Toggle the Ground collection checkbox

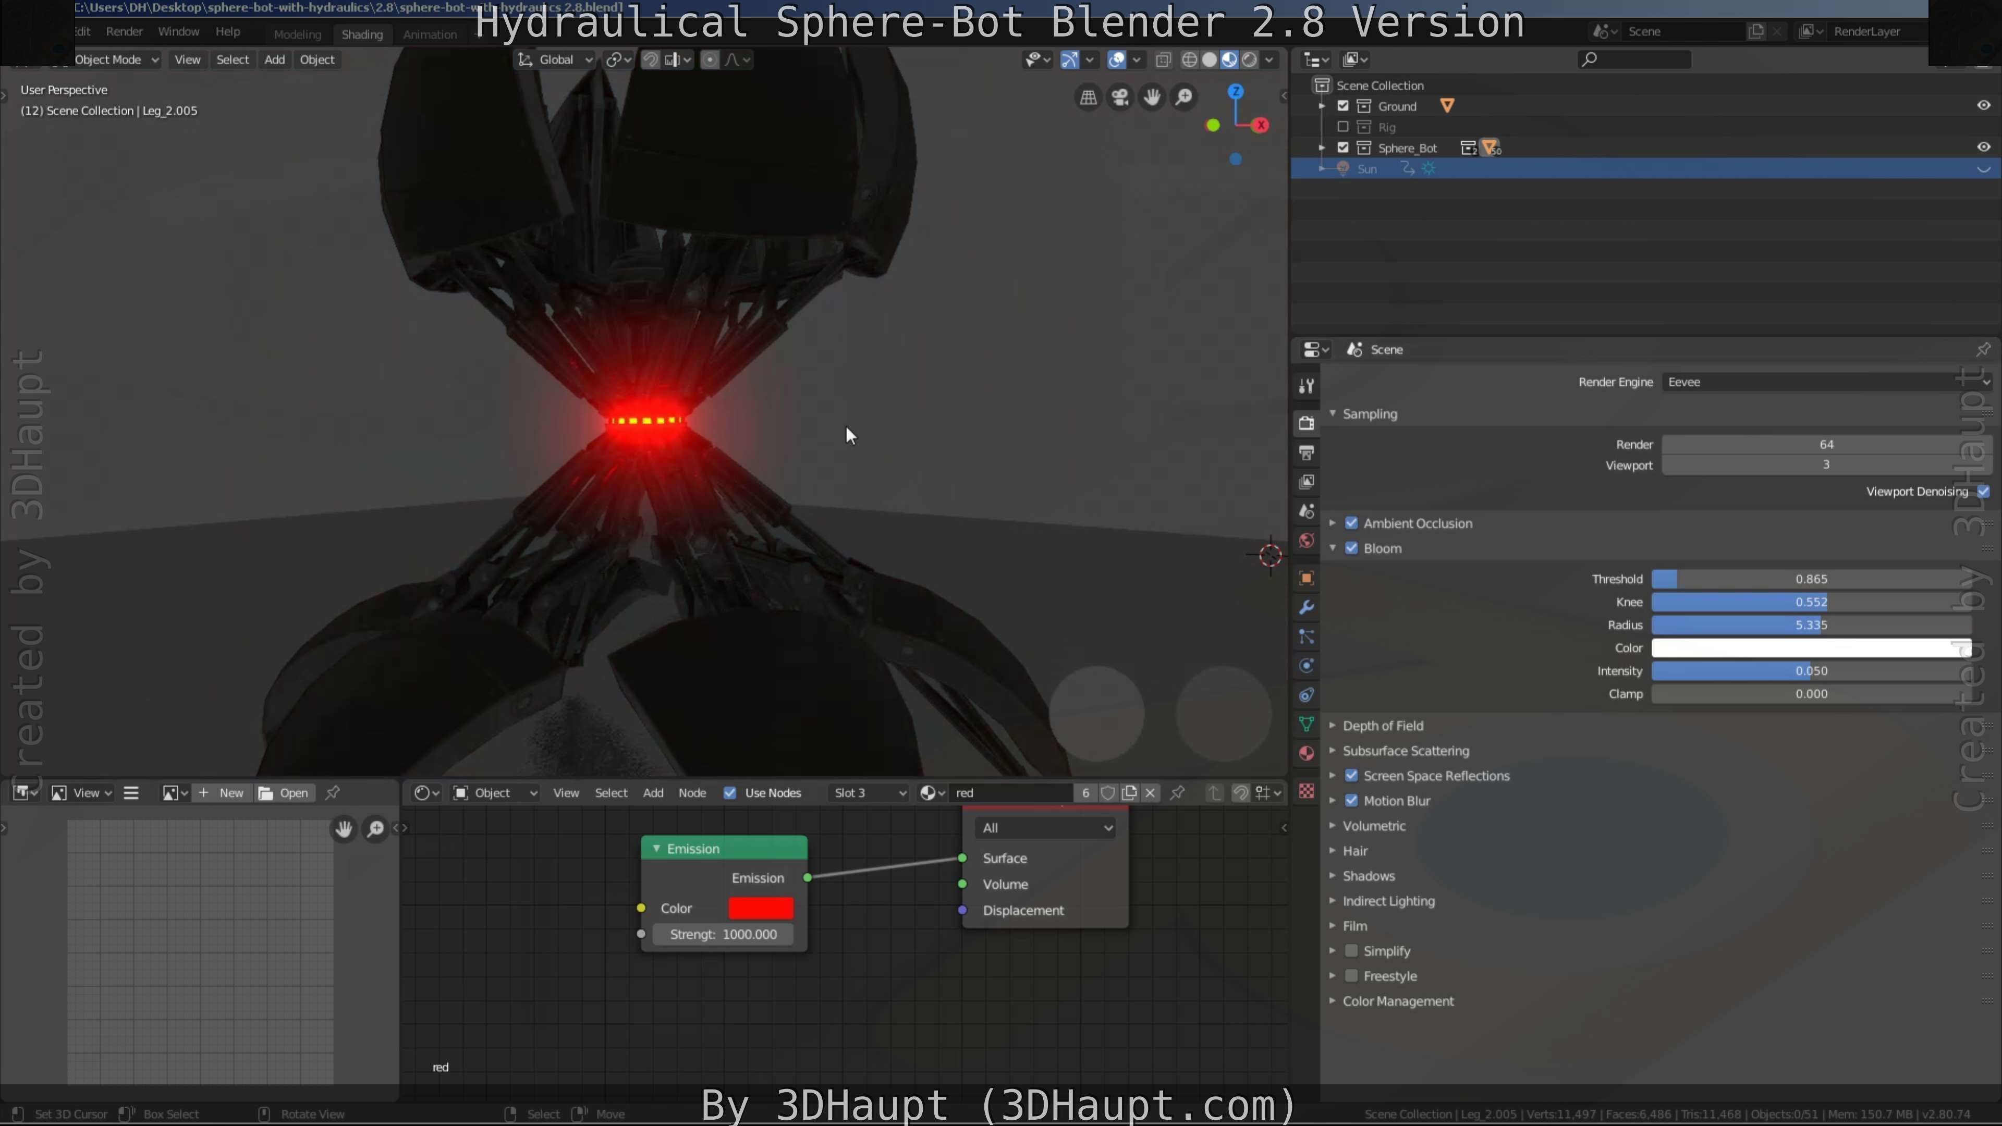[1343, 106]
